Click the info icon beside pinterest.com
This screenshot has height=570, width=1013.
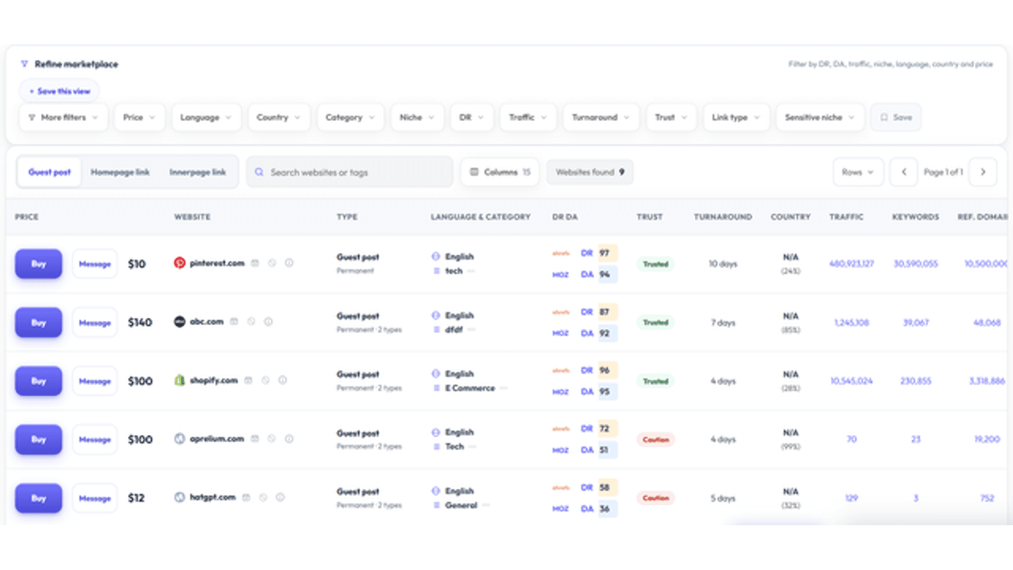click(x=289, y=263)
